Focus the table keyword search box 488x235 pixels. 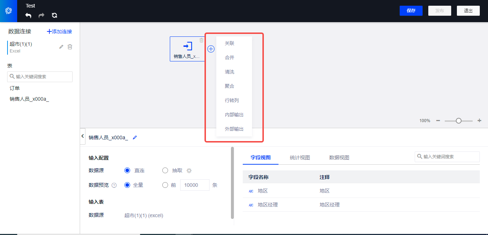click(40, 76)
